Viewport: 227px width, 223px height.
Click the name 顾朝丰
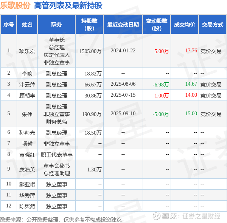27,96
